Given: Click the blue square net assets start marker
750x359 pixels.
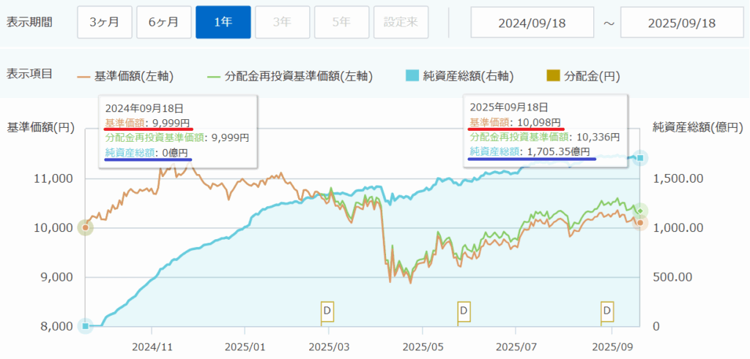Looking at the screenshot, I should click(86, 325).
